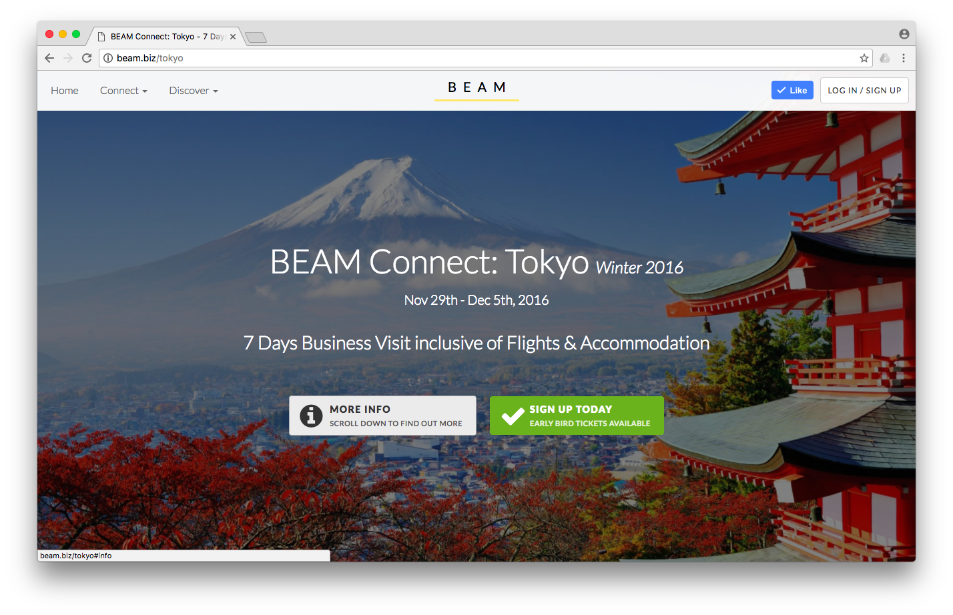This screenshot has height=615, width=953.
Task: Click the cloud extension icon in the toolbar
Action: pos(885,58)
